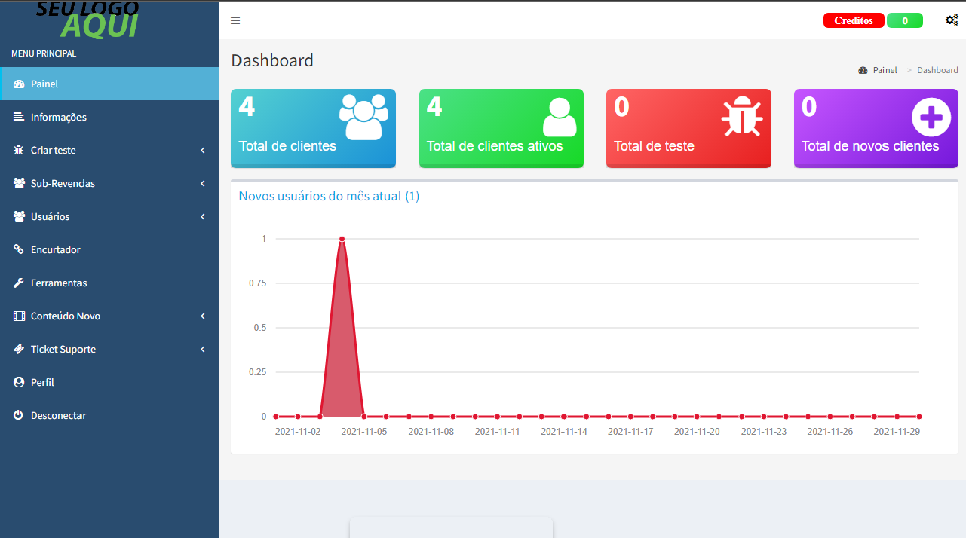
Task: Expand the Ticket Suporte submenu chevron
Action: 203,350
